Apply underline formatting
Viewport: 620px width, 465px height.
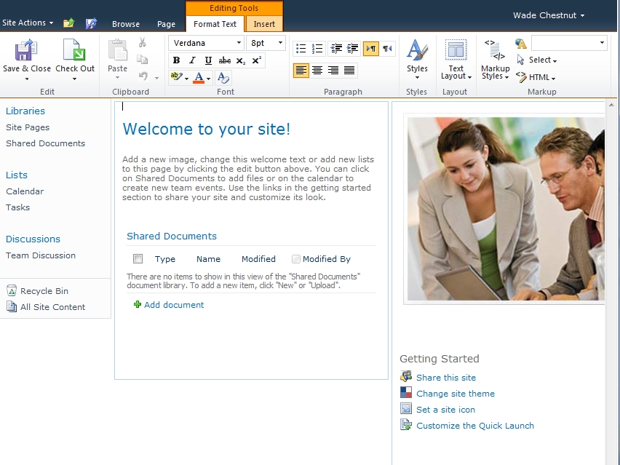pos(209,60)
